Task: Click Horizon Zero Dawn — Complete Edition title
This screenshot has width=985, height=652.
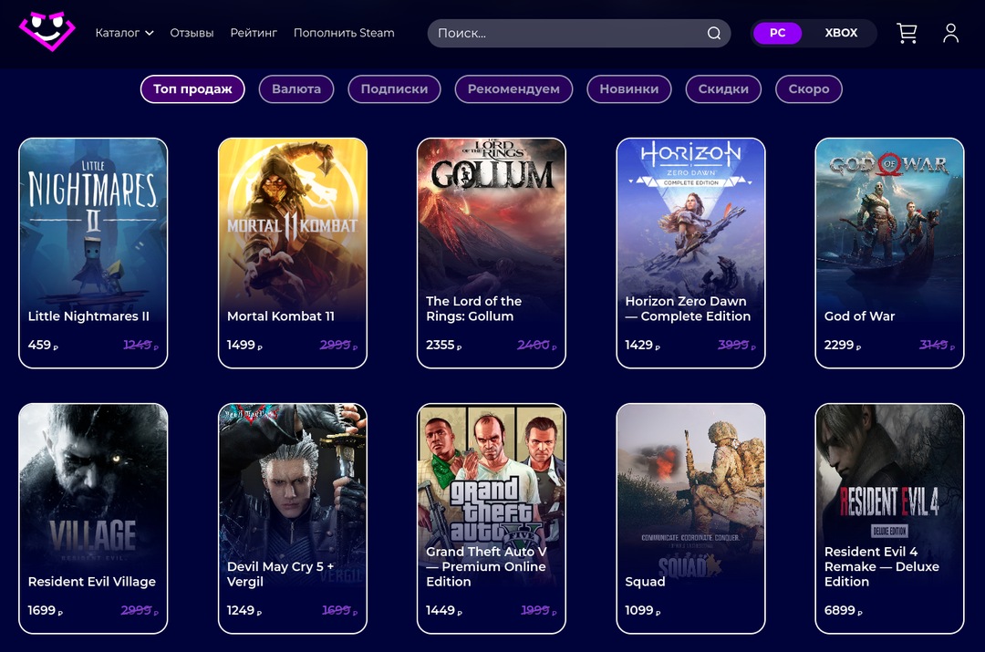Action: (688, 308)
